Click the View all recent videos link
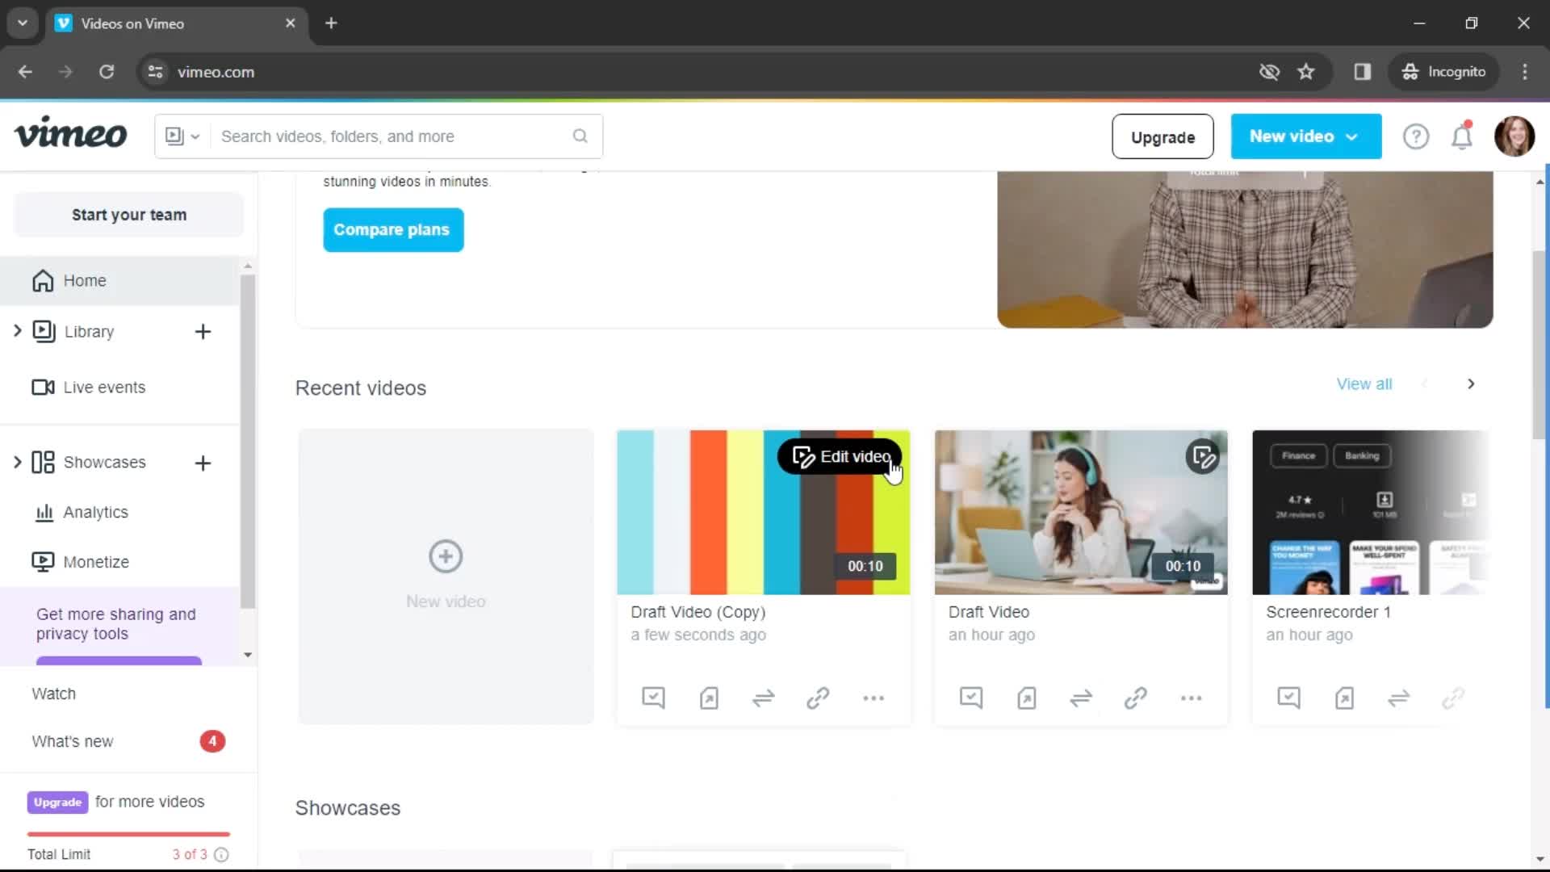This screenshot has height=872, width=1550. 1364,382
